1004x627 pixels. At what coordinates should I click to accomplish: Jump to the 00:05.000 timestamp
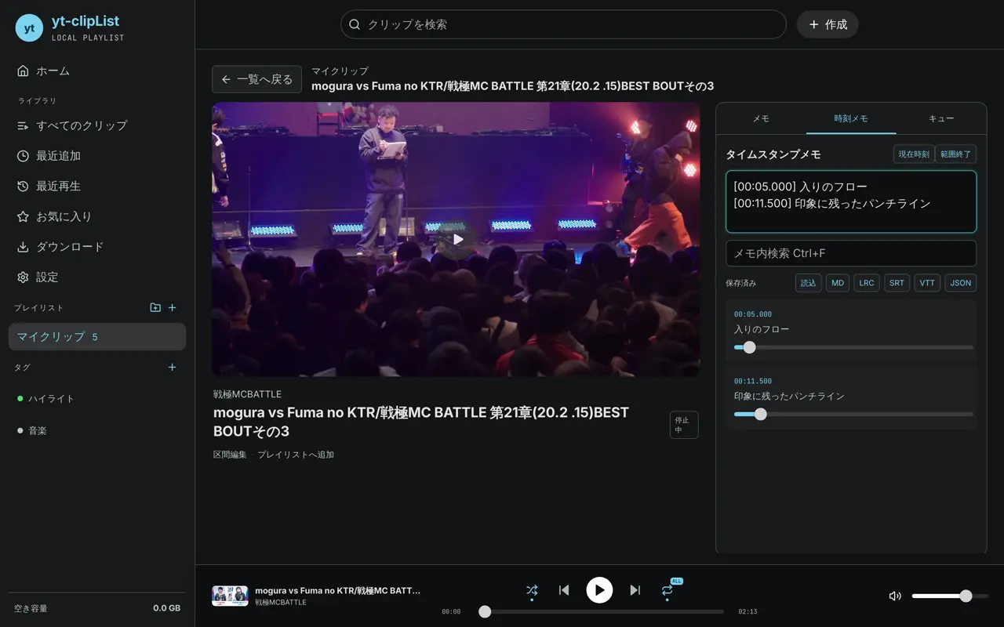[x=753, y=314]
